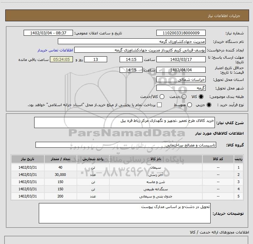Choose the متوسط purchase type radio
The width and height of the screenshot is (253, 244).
pos(190,105)
